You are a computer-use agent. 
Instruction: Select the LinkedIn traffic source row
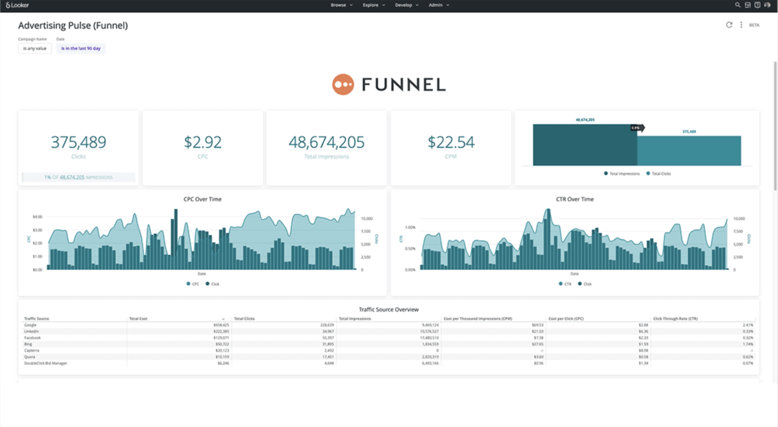(x=389, y=331)
